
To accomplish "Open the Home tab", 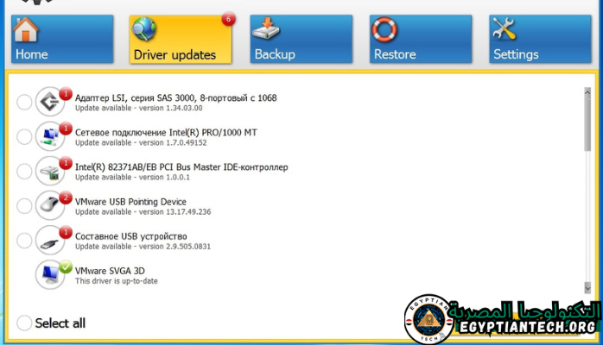I will tap(62, 40).
